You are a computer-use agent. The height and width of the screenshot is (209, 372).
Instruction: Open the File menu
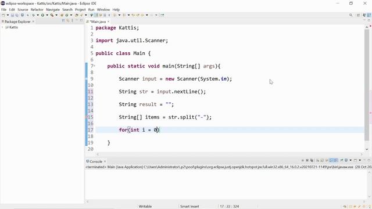pos(4,9)
